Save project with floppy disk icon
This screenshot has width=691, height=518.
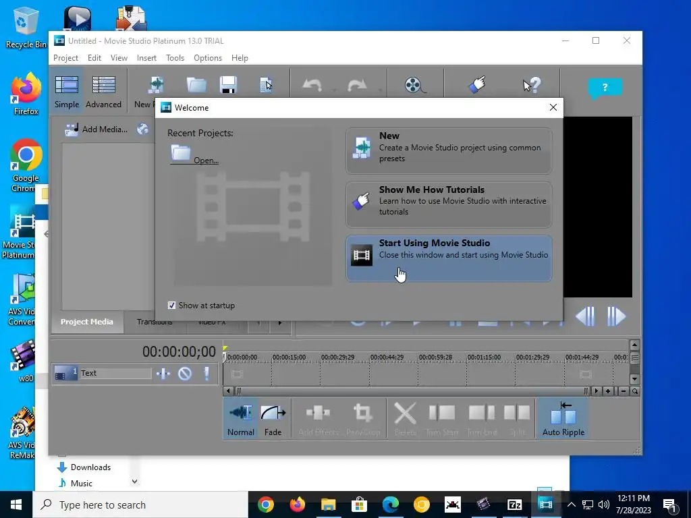[x=228, y=84]
